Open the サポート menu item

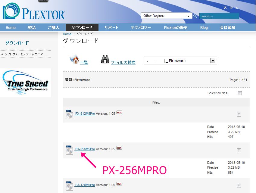[111, 28]
